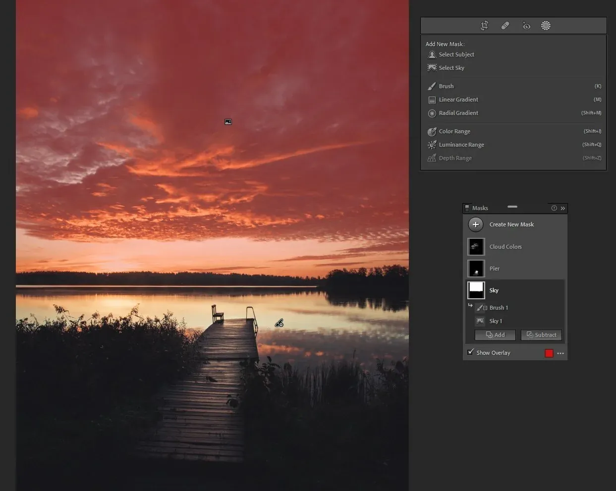Viewport: 616px width, 491px height.
Task: Select the Crop and rotate tool
Action: [484, 26]
